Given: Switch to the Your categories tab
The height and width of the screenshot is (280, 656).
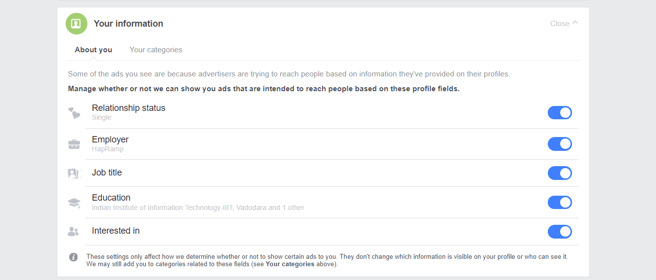Looking at the screenshot, I should click(x=156, y=50).
